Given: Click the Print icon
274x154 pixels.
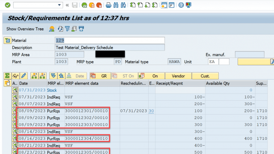Looking at the screenshot, I should click(x=108, y=5).
